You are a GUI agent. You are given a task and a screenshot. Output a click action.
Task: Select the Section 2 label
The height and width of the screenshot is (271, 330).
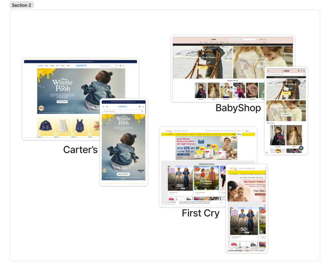22,5
